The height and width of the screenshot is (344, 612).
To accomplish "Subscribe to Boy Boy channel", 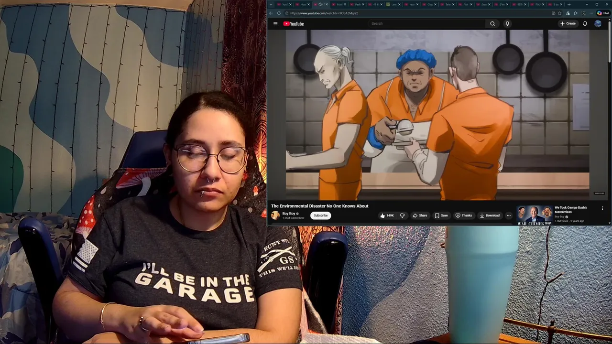I will coord(321,215).
